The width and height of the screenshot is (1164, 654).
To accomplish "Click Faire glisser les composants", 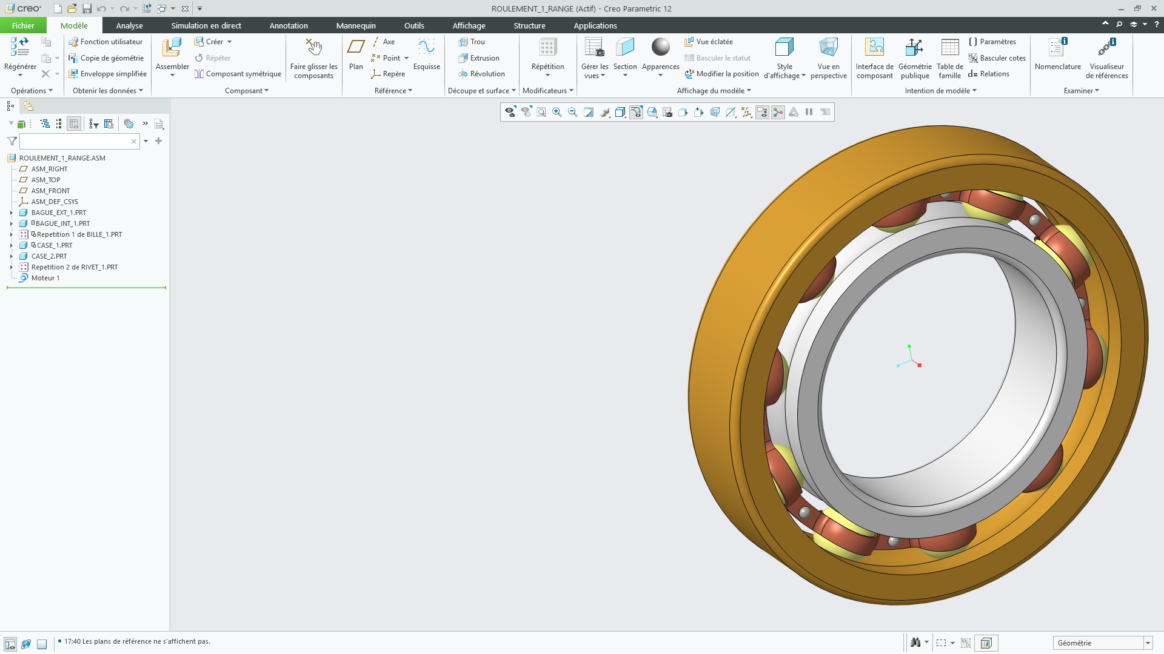I will coord(313,58).
